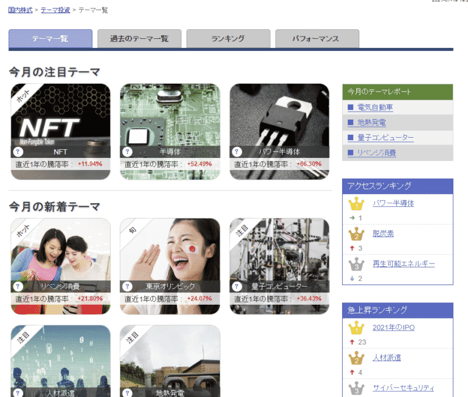This screenshot has height=397, width=468.
Task: Open help icon on 地熱発電 card
Action: pos(128,393)
